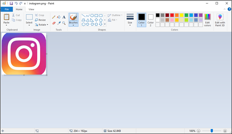Switch to the Home tab
This screenshot has width=232, height=134.
click(x=19, y=9)
